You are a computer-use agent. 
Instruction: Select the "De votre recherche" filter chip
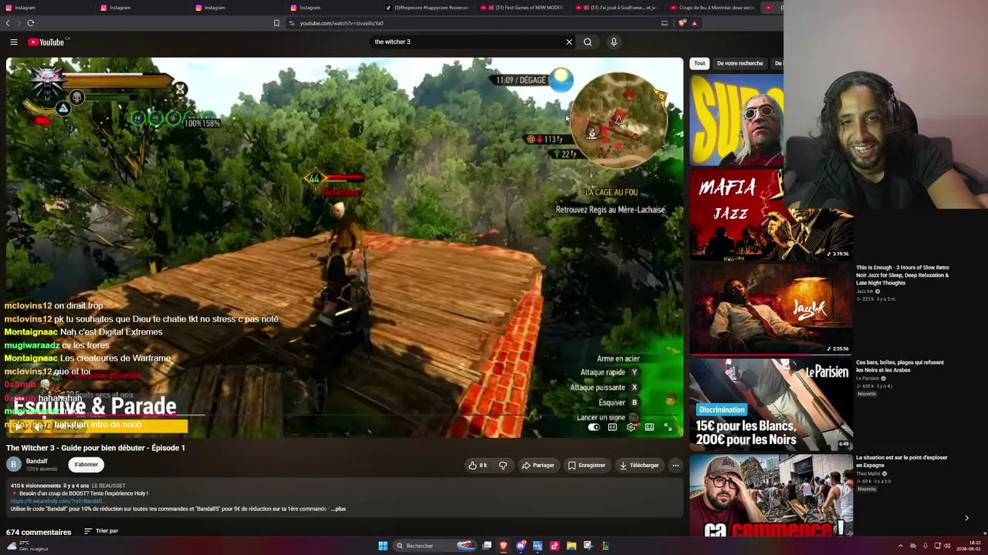pyautogui.click(x=739, y=63)
